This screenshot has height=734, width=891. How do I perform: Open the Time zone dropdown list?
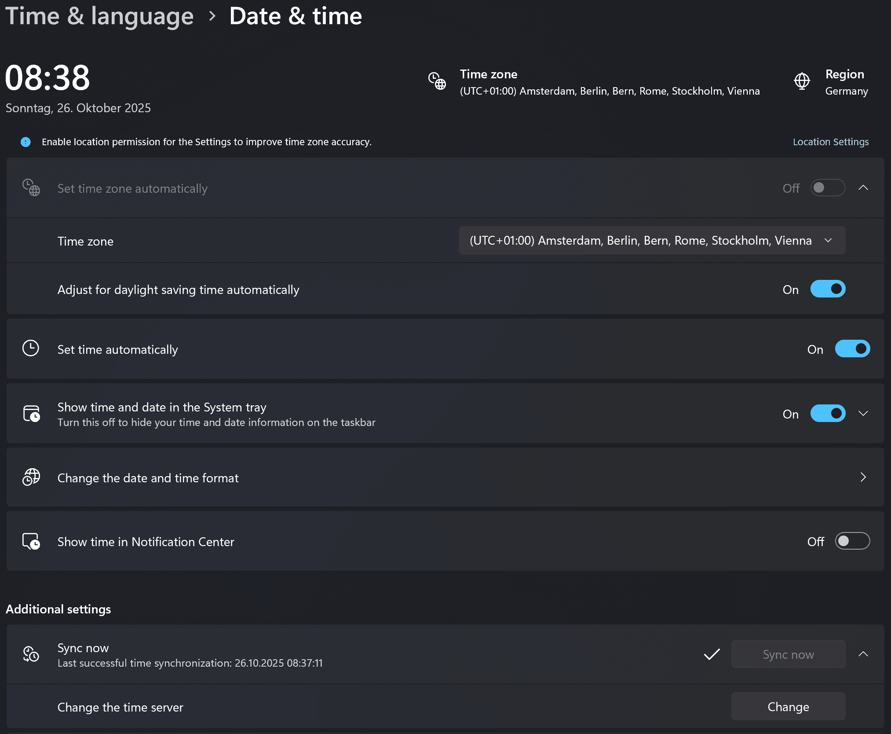click(652, 241)
